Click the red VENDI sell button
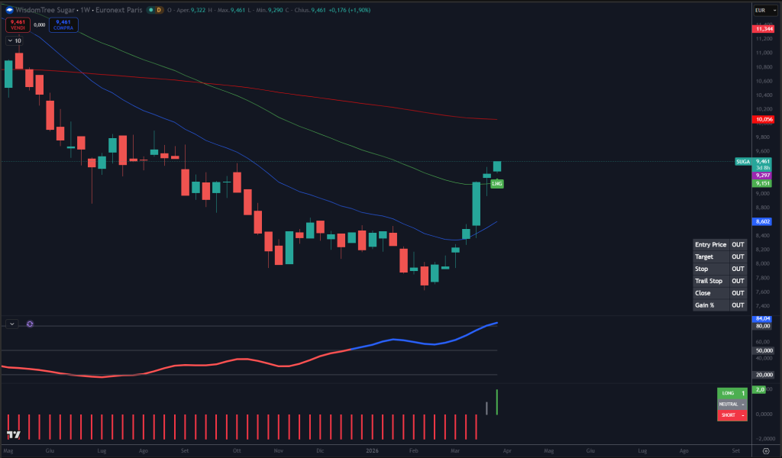The width and height of the screenshot is (782, 458). point(18,25)
